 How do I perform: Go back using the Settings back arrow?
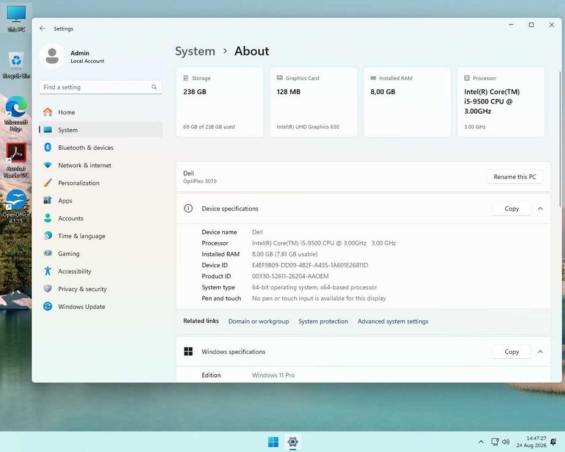42,28
